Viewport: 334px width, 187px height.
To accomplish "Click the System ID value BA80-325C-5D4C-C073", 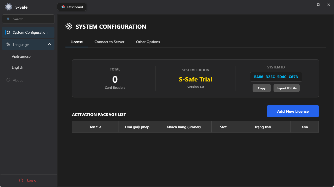I will coord(276,77).
